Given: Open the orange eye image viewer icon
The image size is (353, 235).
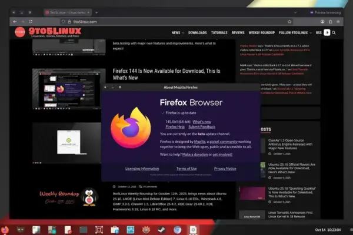Looking at the screenshot, I should click(146, 230).
